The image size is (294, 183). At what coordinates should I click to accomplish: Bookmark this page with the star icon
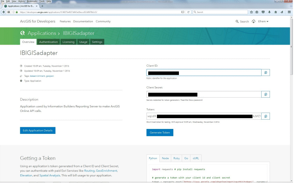tap(251, 12)
